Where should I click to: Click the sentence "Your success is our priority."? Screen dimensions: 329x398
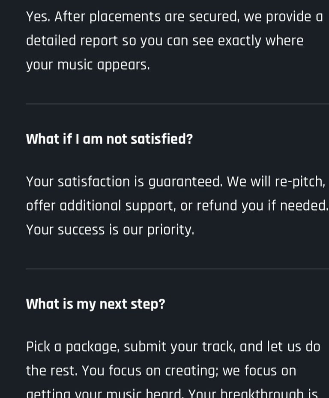[x=110, y=230]
